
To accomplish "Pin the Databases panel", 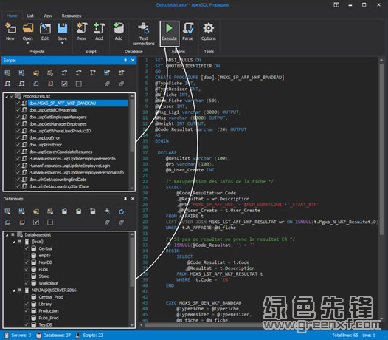I will pos(125,199).
